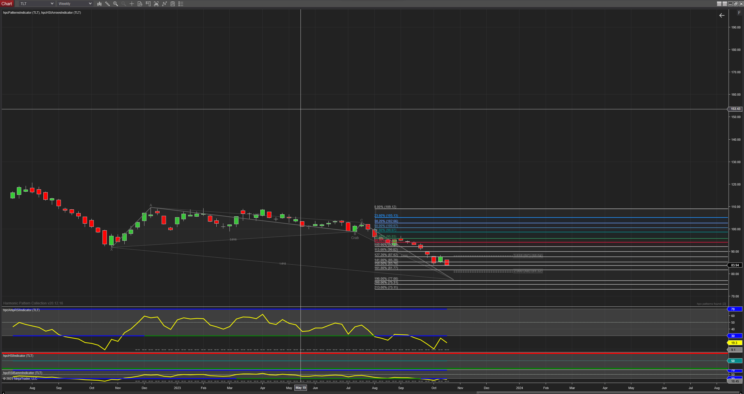Expand the TLT instrument dropdown

[x=52, y=4]
